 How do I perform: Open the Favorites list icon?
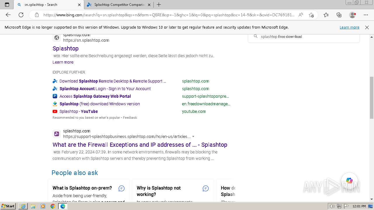326,15
